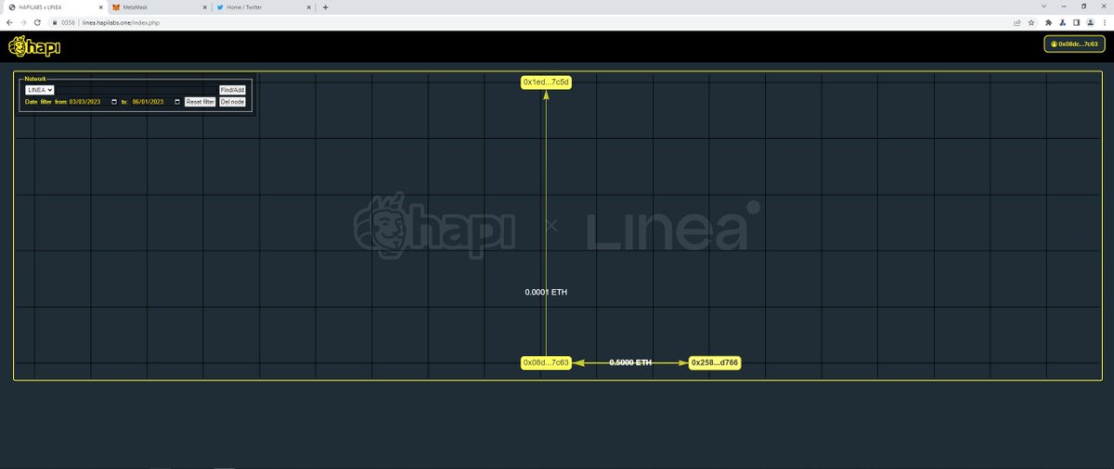Click the 0.0001 ETH edge label

click(546, 292)
